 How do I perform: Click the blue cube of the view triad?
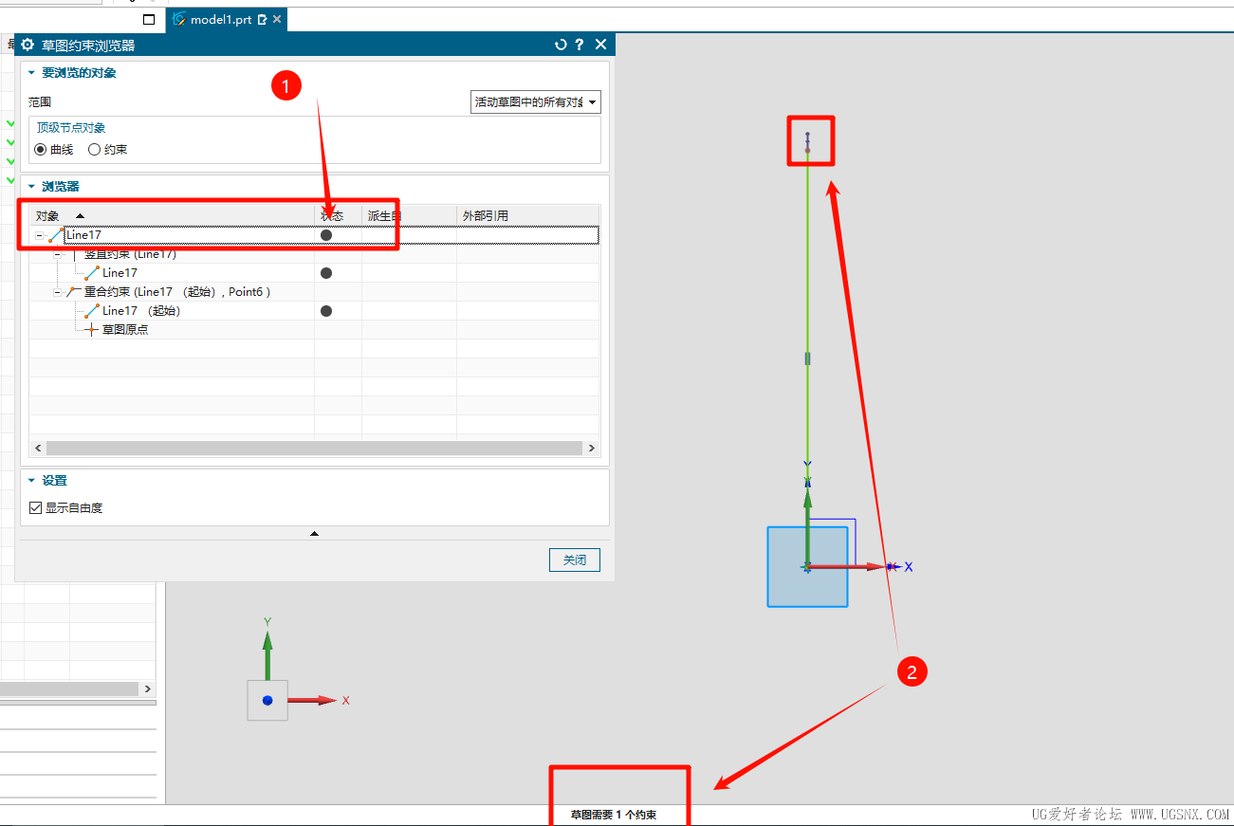[267, 700]
